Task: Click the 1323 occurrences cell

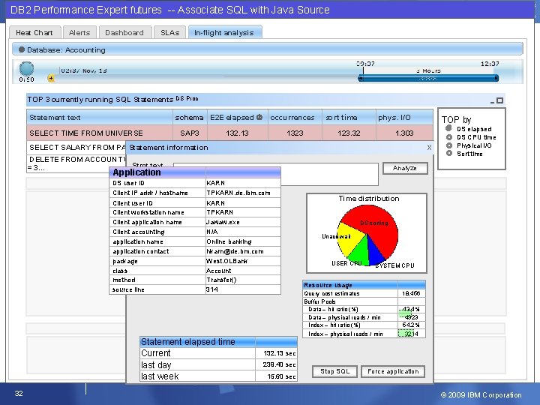Action: [295, 133]
